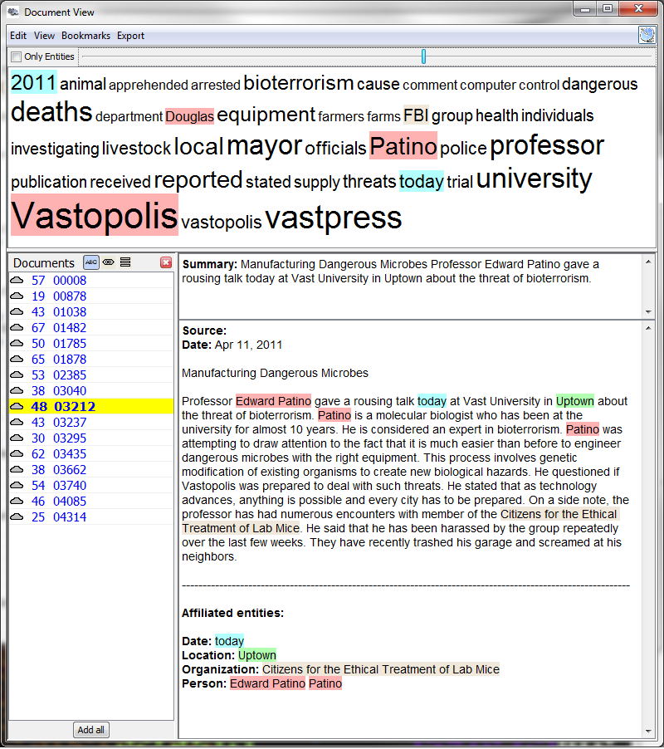Screen dimensions: 664x749
Task: Click the summary pane scroll down arrow
Action: [649, 311]
